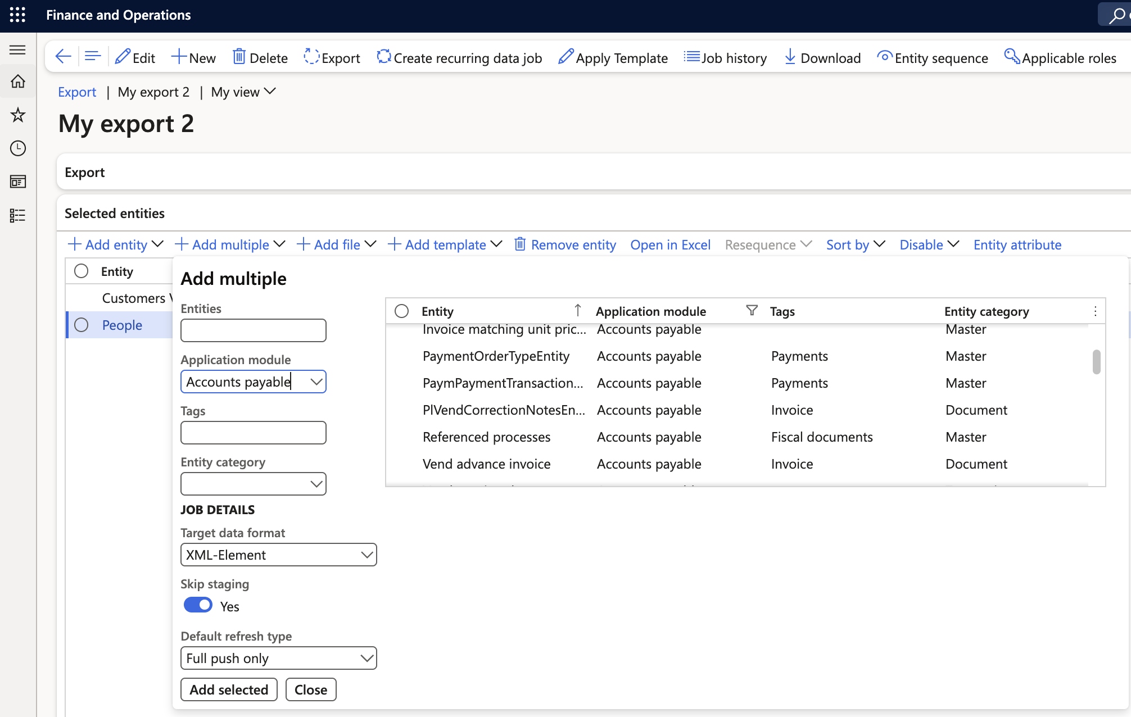Click the Entities input field
Screen dimensions: 1131x717
[x=254, y=330]
